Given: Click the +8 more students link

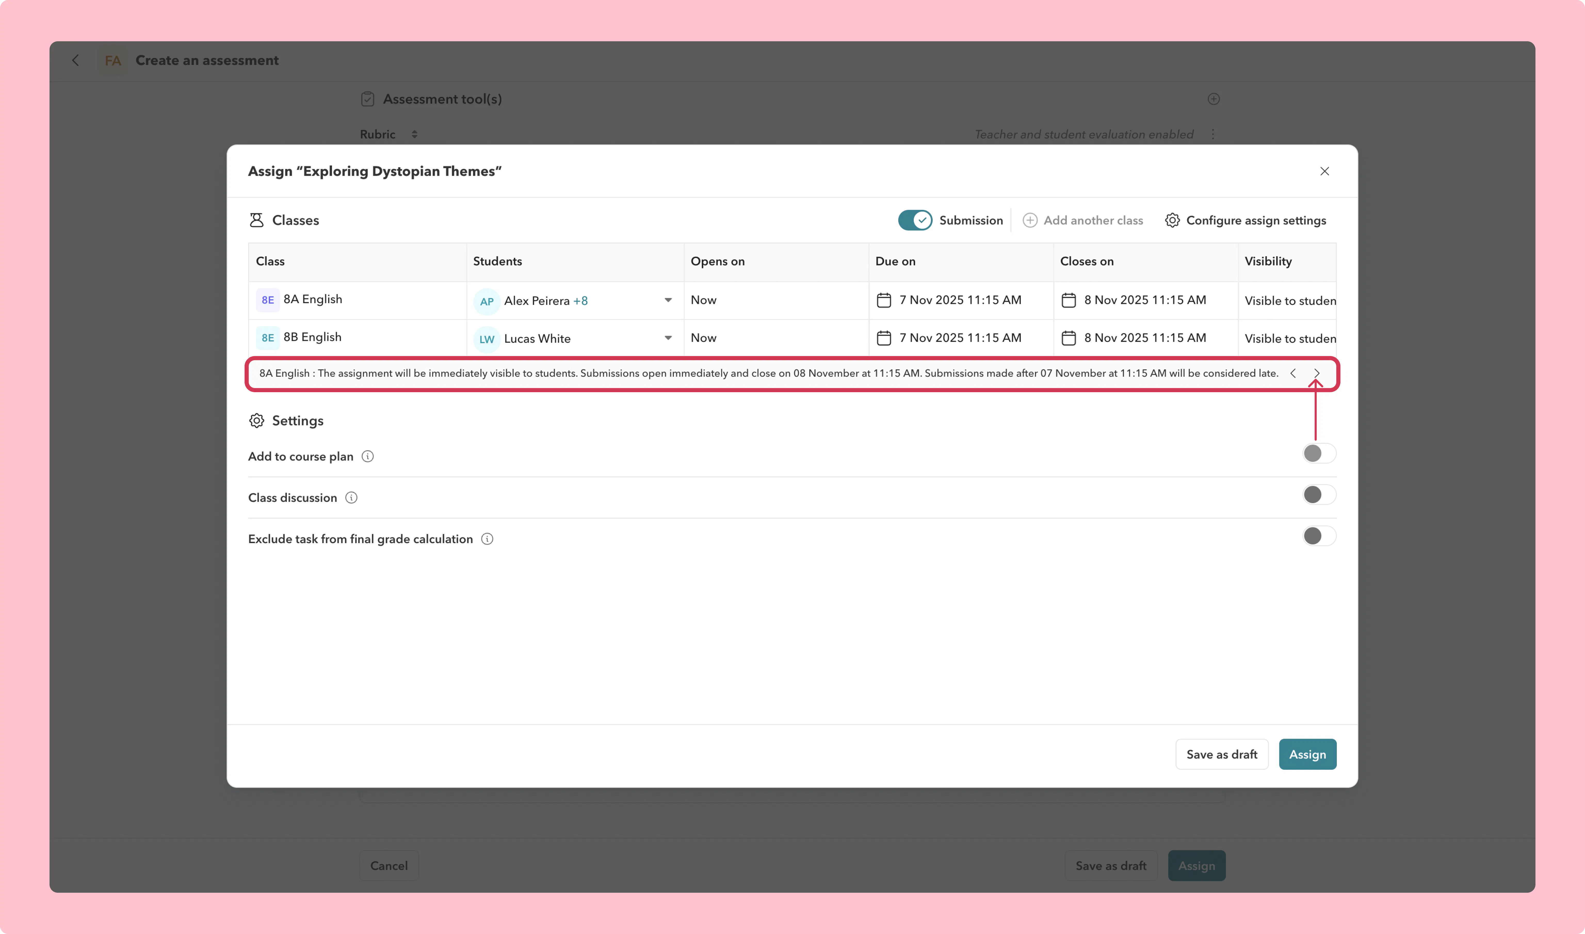Looking at the screenshot, I should pos(581,301).
